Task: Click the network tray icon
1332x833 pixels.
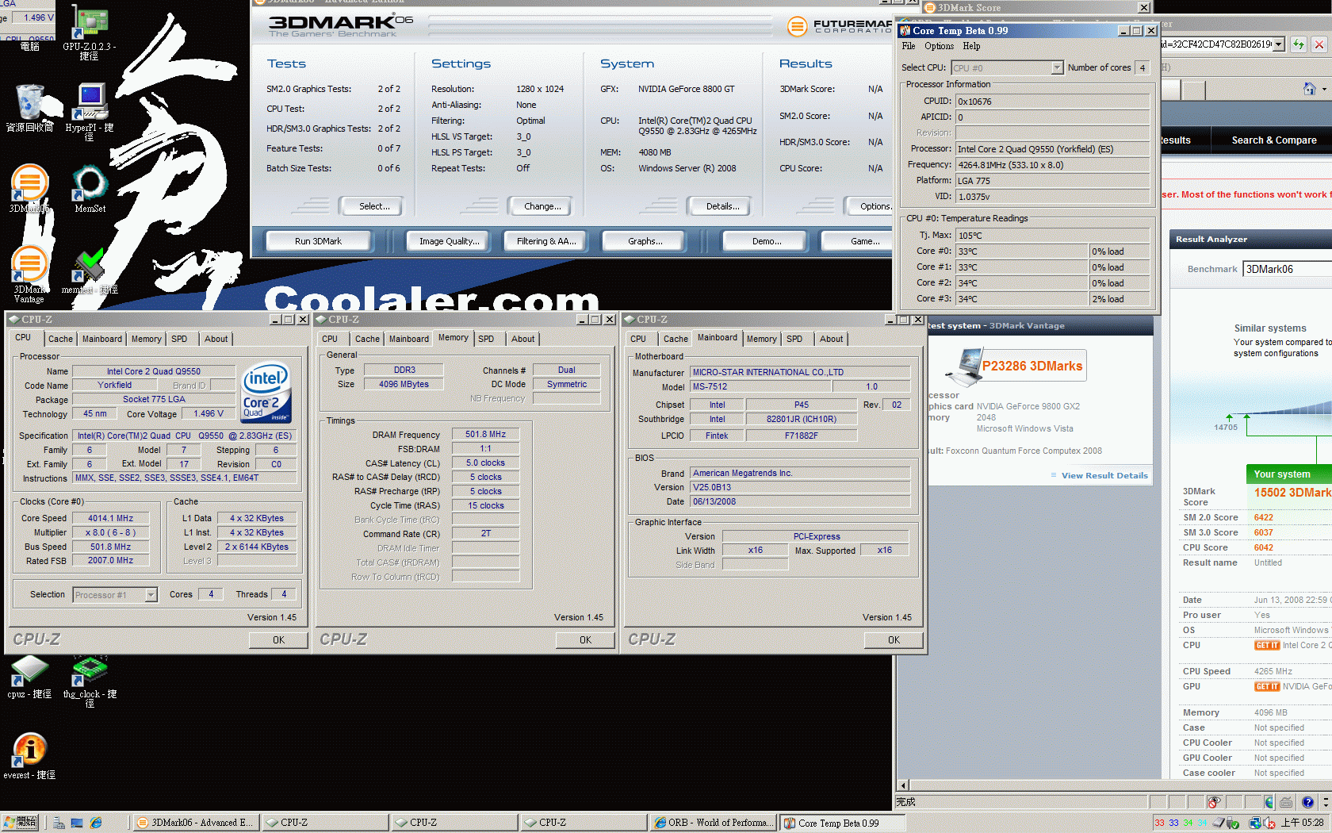Action: (1255, 823)
